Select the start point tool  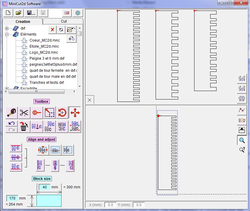37,113
